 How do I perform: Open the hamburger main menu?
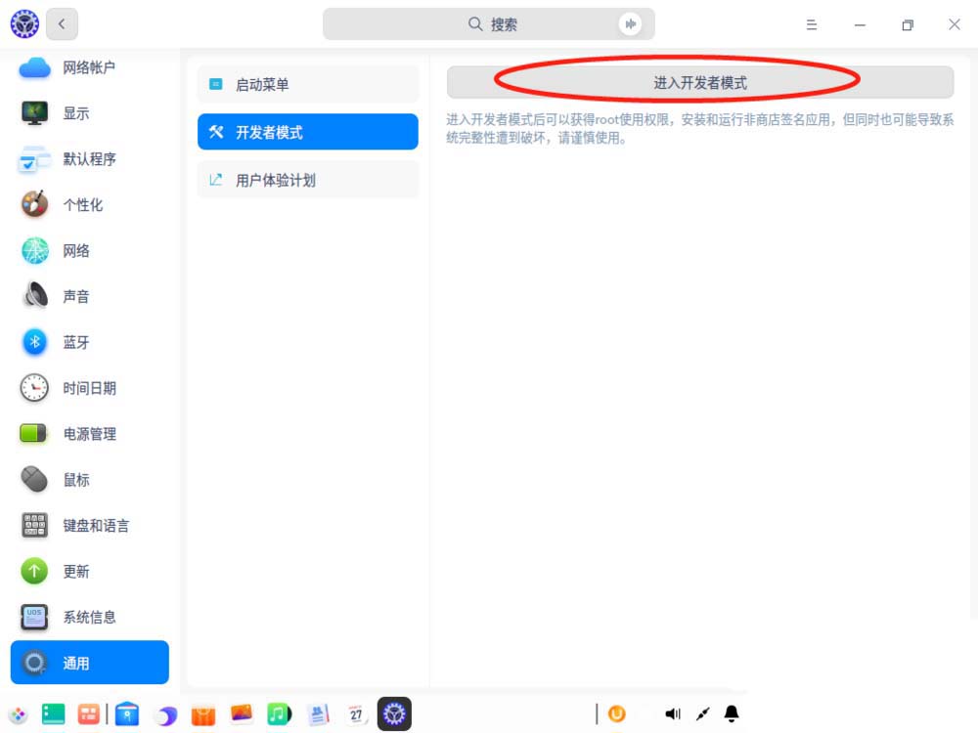tap(812, 24)
